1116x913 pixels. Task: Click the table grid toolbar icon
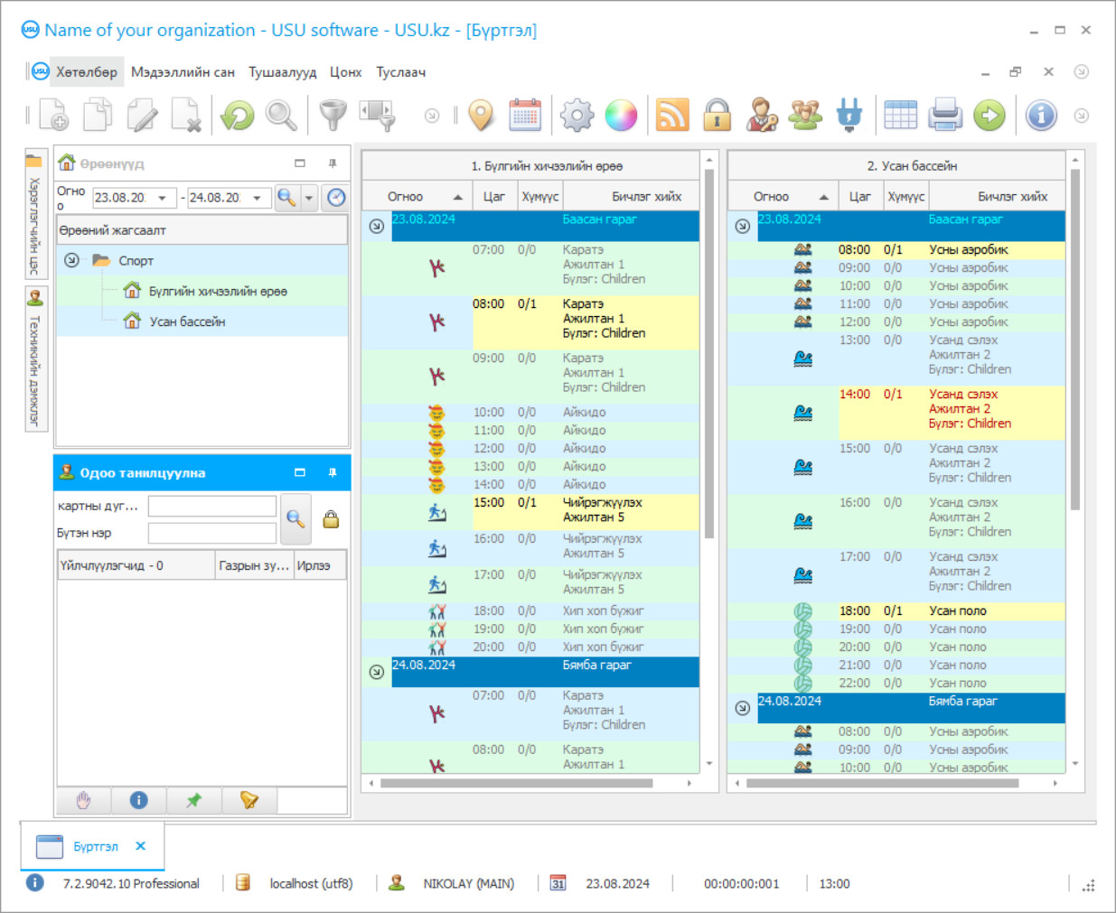[x=900, y=116]
